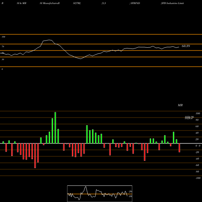Select the tallest green MR histogram bar
202x202 pixels.
coord(55,128)
